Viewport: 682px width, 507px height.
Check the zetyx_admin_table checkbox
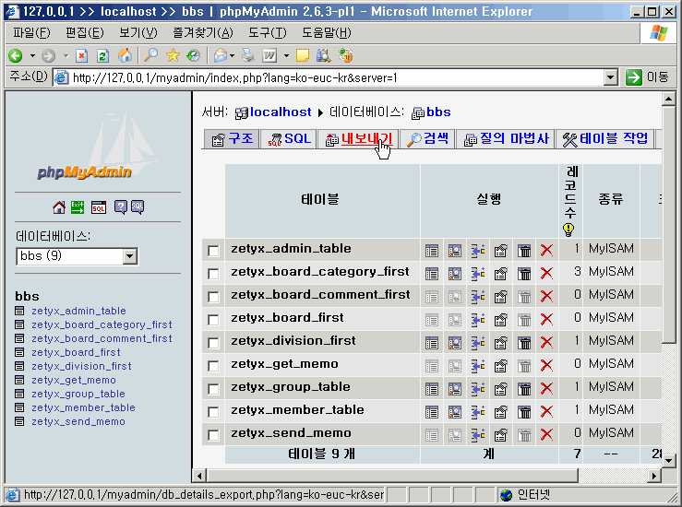point(213,251)
